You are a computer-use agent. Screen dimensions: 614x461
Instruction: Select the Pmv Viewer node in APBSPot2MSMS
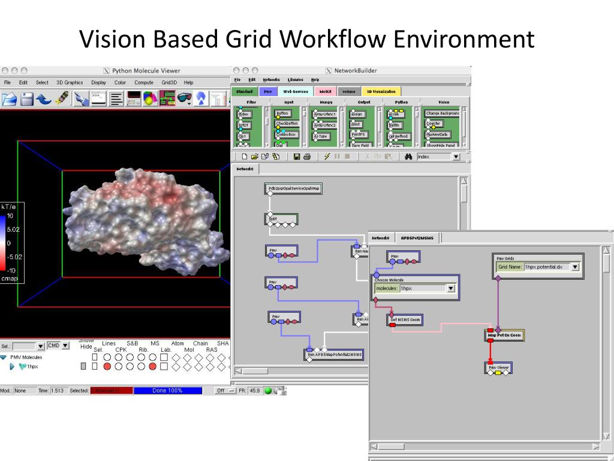click(498, 368)
